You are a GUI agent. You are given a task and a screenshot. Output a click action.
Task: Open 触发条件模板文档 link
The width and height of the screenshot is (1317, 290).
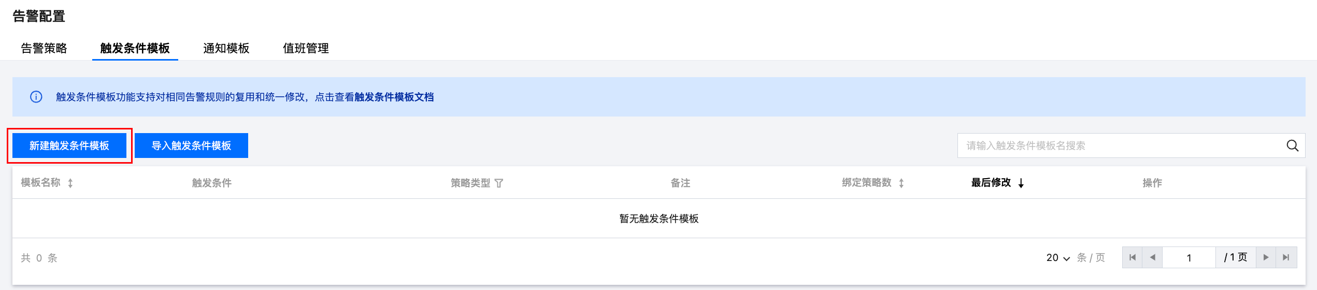394,97
